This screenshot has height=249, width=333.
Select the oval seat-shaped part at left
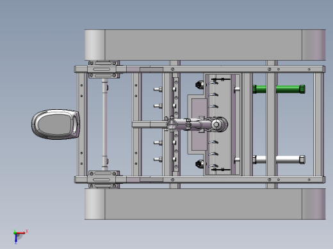(56, 124)
